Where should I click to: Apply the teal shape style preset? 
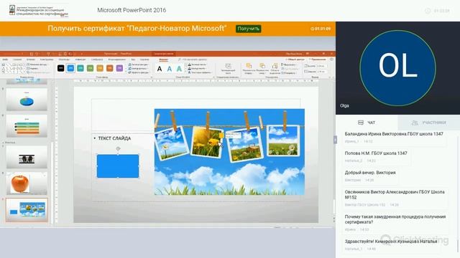coord(80,68)
